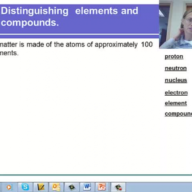Open Skype from the taskbar
Image resolution: width=192 pixels, height=192 pixels.
[25, 187]
